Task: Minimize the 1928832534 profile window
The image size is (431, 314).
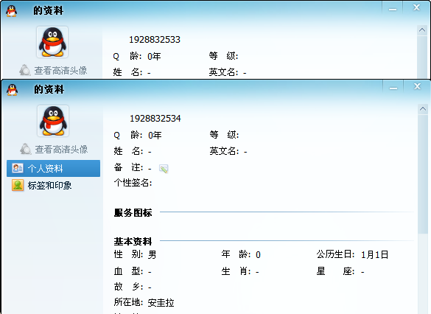Action: tap(393, 88)
